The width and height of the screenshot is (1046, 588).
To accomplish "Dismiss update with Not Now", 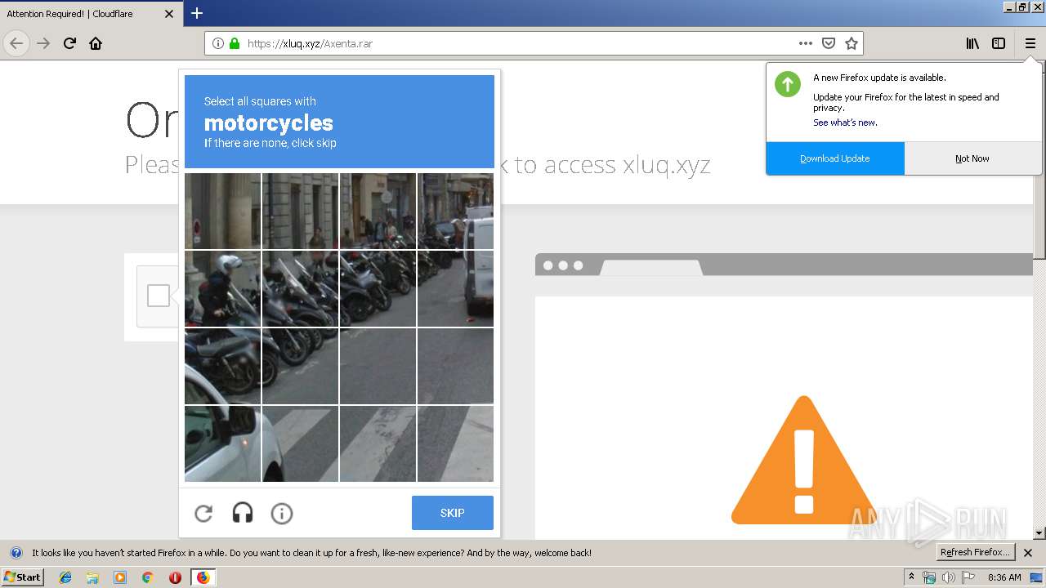I will coord(972,158).
